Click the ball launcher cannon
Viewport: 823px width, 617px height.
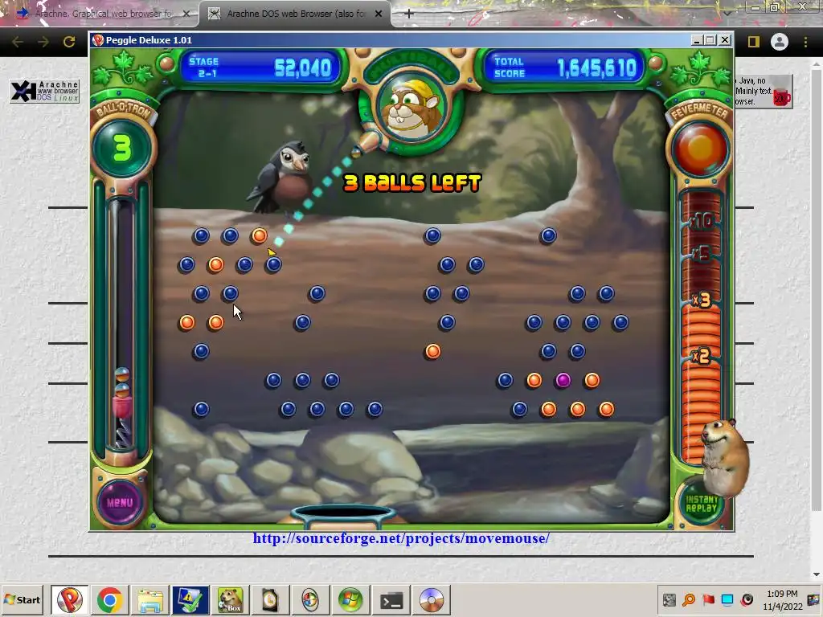point(366,142)
